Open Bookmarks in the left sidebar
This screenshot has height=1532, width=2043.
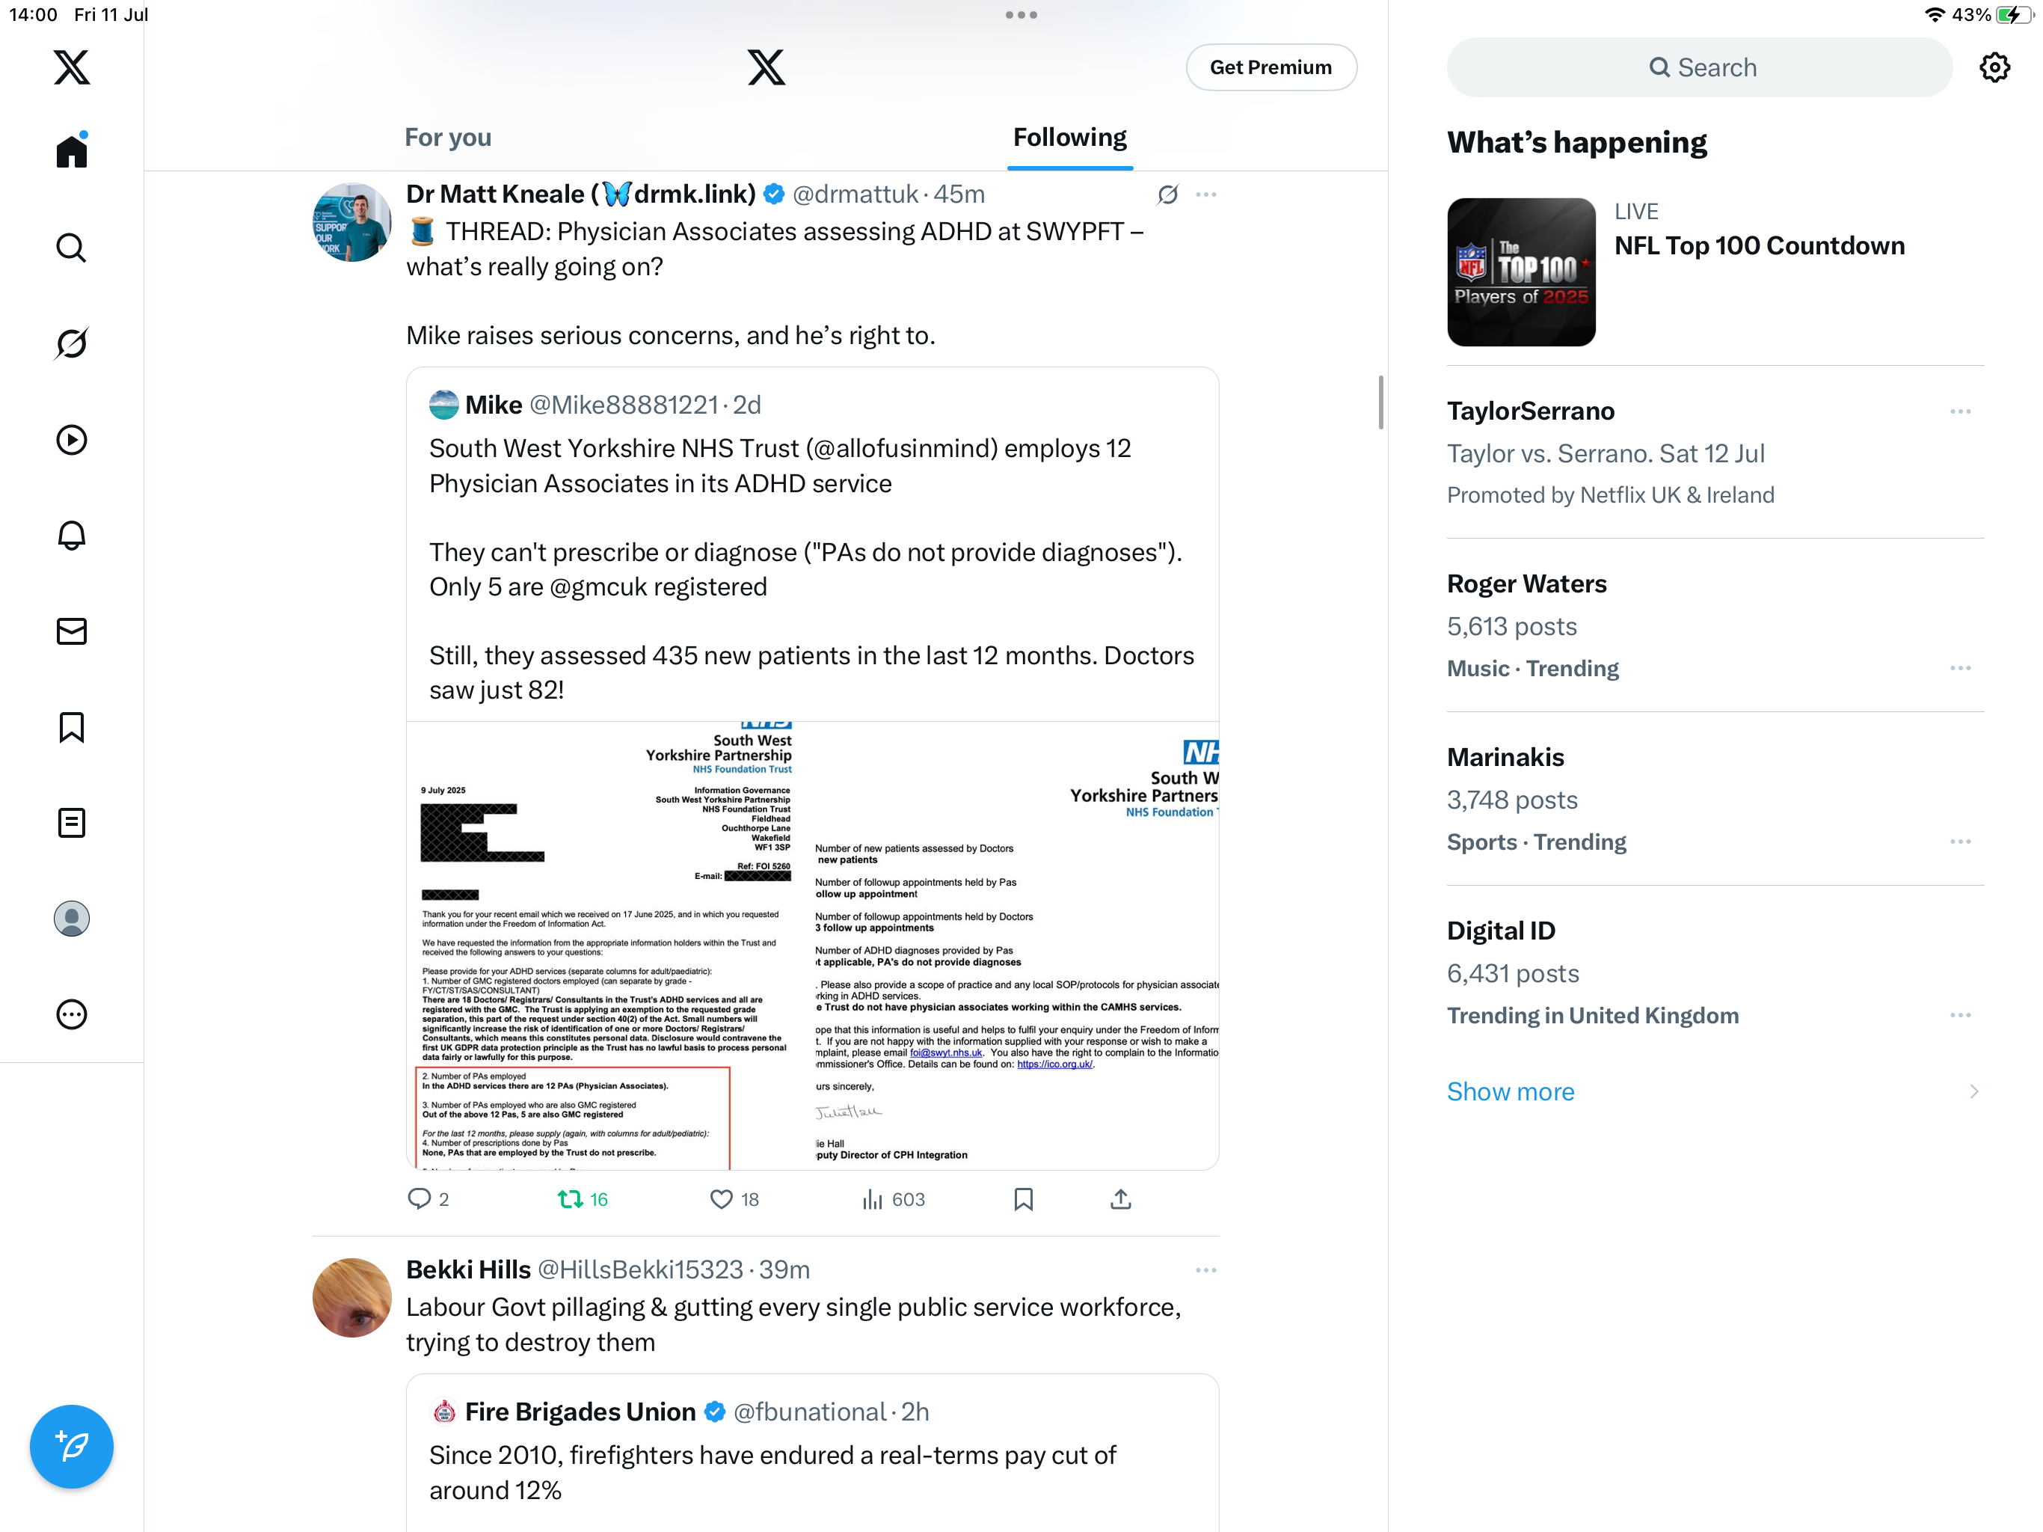coord(71,727)
